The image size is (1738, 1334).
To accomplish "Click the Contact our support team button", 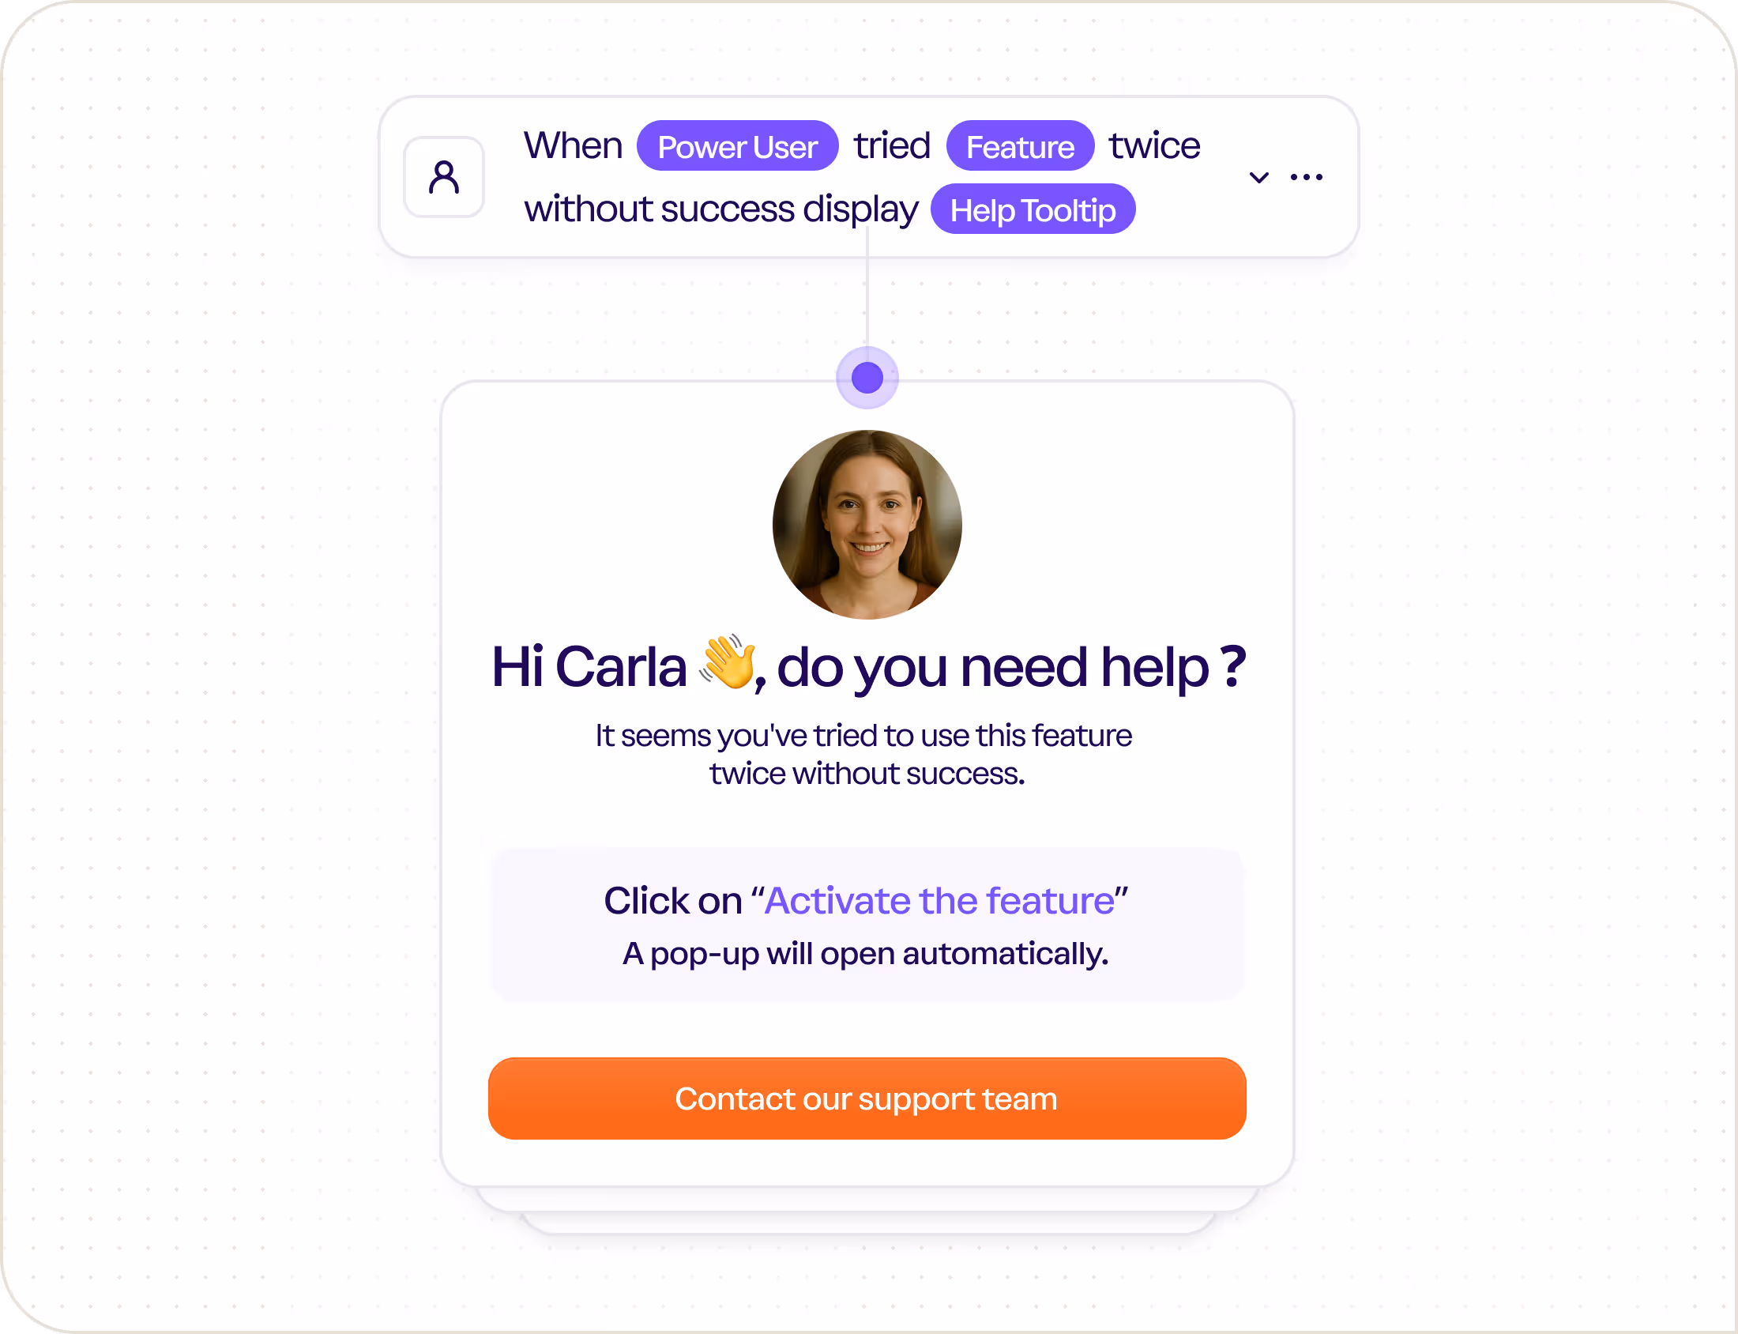I will pyautogui.click(x=867, y=1099).
